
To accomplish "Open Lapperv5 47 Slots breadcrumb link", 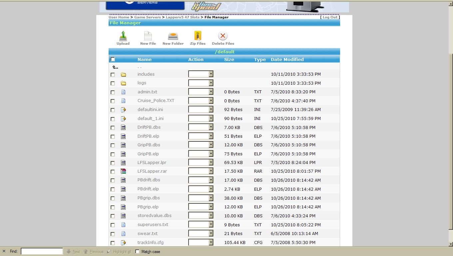I will pos(183,17).
